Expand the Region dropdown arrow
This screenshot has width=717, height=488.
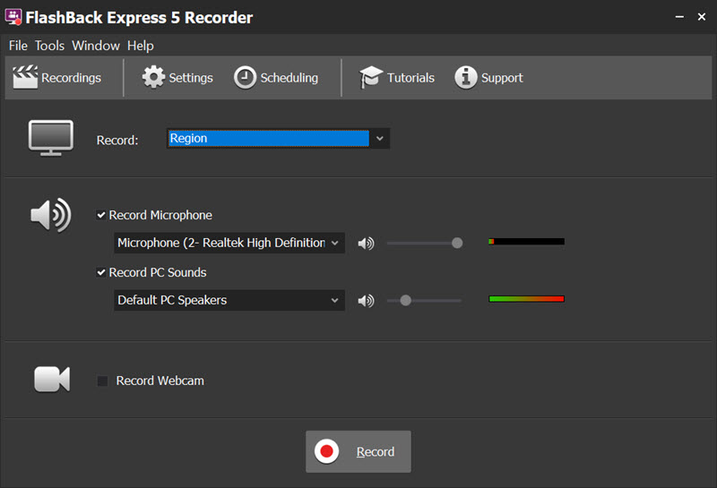[379, 139]
